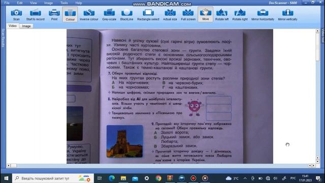Open the volume control in tray

(275, 178)
